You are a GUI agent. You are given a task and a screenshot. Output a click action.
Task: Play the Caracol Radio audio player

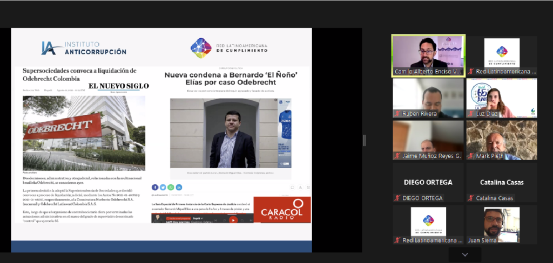pyautogui.click(x=233, y=220)
